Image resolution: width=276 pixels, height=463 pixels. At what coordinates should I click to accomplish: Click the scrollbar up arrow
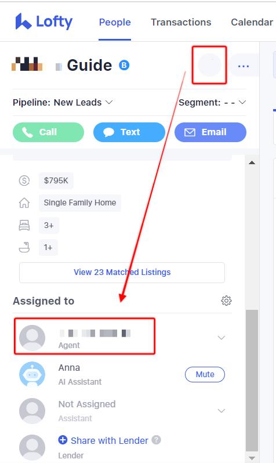[252, 162]
